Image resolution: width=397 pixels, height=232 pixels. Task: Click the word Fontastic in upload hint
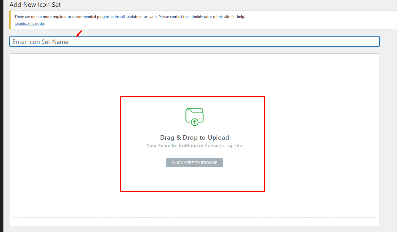pos(215,146)
